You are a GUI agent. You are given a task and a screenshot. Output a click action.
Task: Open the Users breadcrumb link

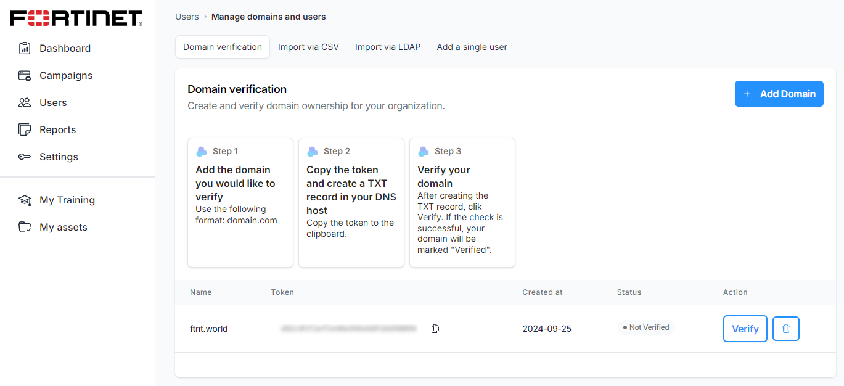click(187, 17)
